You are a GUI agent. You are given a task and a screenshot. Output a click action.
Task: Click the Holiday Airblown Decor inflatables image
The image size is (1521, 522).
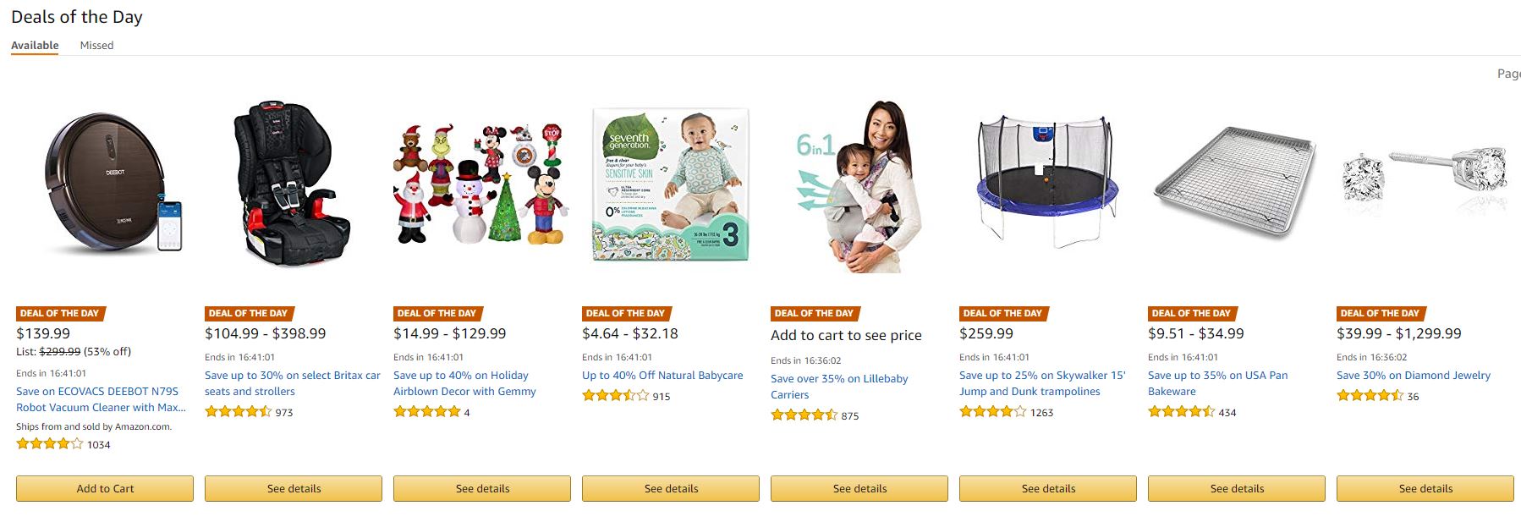point(480,184)
